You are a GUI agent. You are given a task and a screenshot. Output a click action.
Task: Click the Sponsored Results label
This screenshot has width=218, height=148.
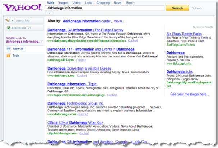(203, 27)
